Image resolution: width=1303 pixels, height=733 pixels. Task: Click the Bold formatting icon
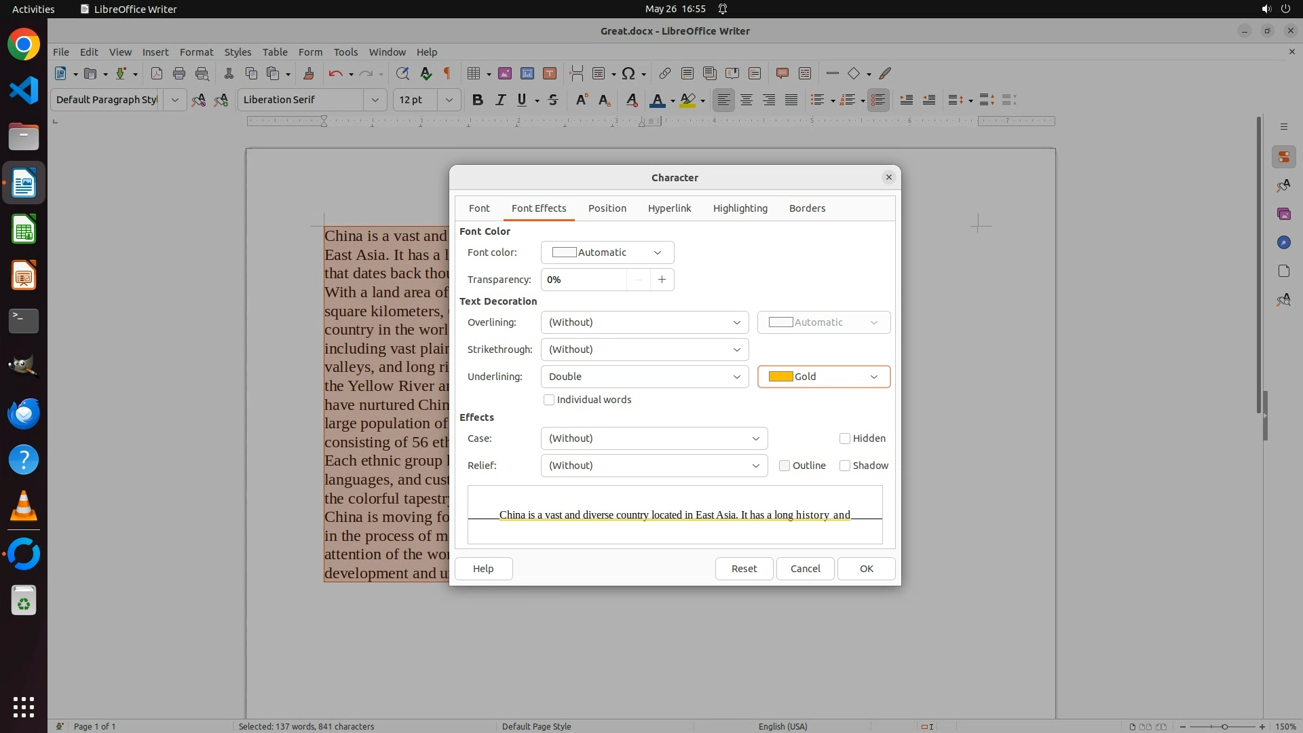(x=477, y=100)
